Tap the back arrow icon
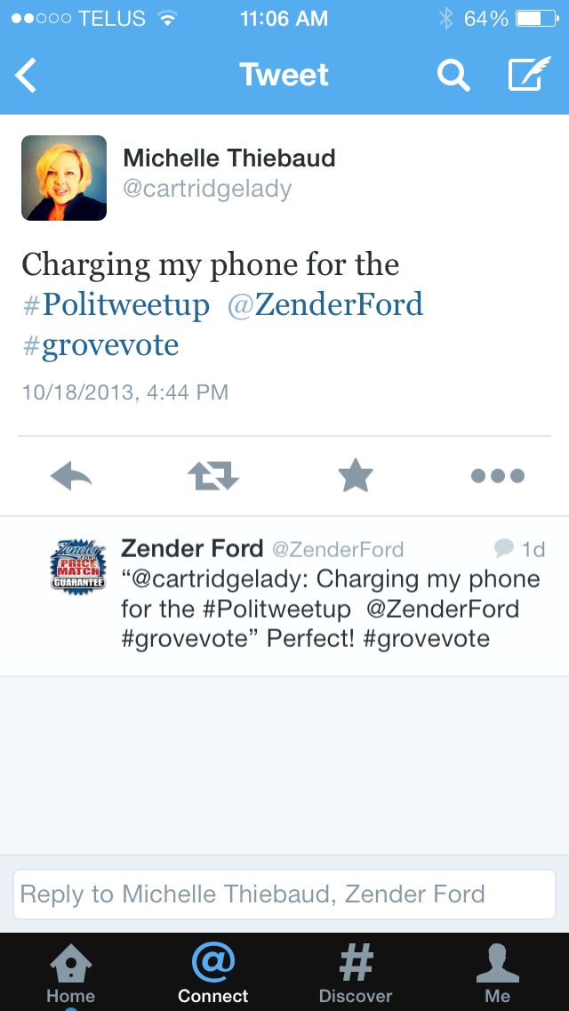 click(x=27, y=76)
